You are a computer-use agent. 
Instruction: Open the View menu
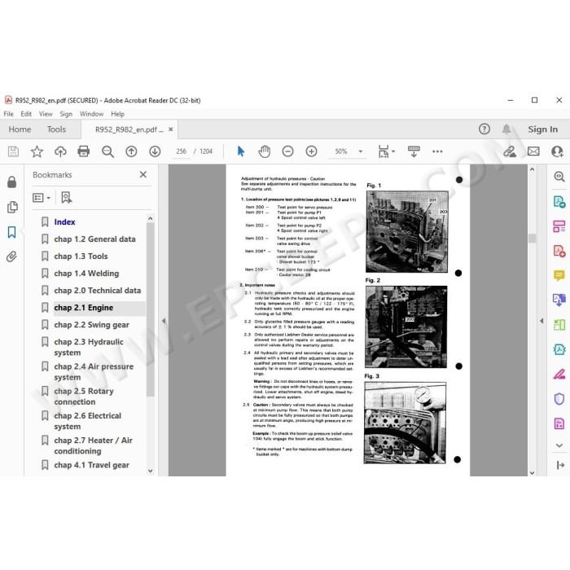[x=46, y=114]
